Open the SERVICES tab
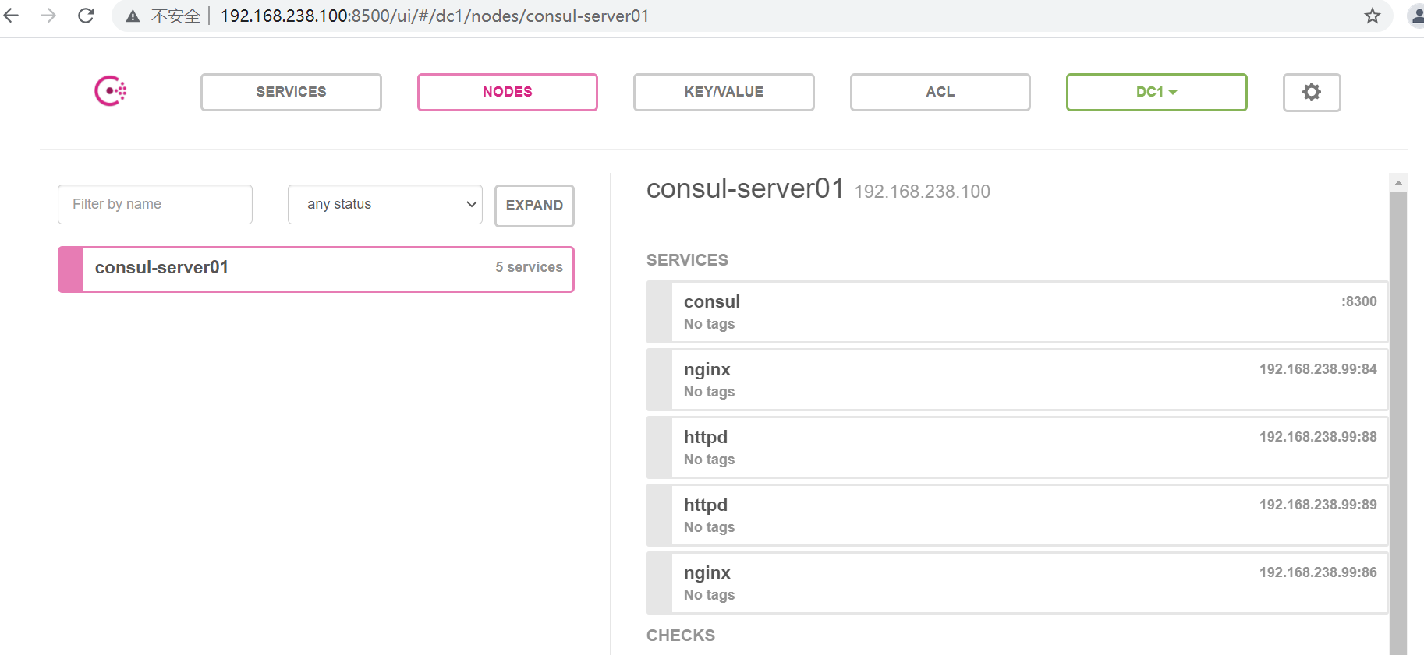The image size is (1424, 655). coord(291,92)
